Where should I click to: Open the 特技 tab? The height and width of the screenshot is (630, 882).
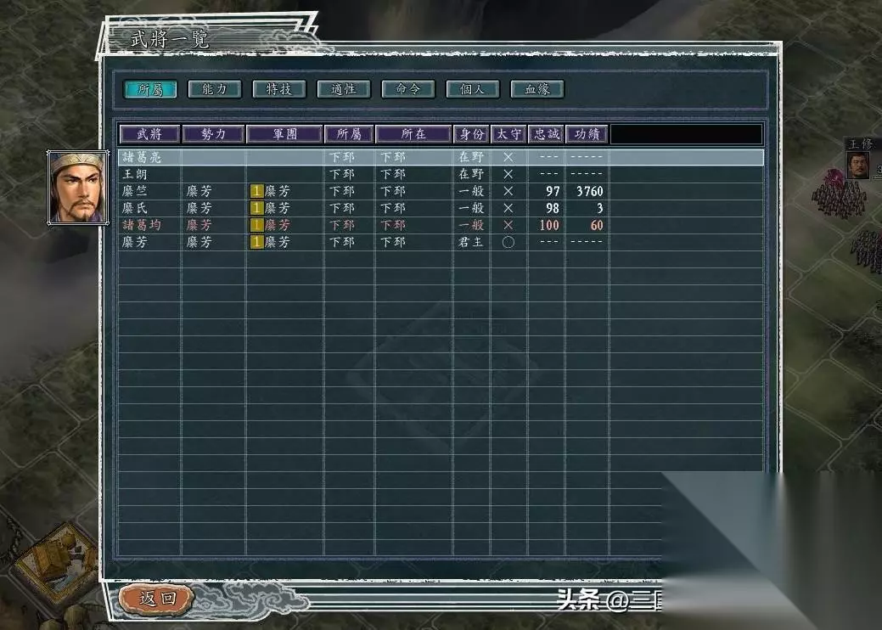(279, 89)
